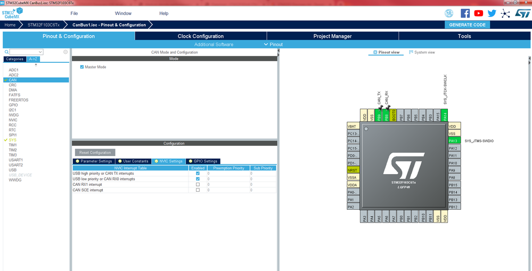Switch to Project Manager tab
532x271 pixels.
click(332, 36)
